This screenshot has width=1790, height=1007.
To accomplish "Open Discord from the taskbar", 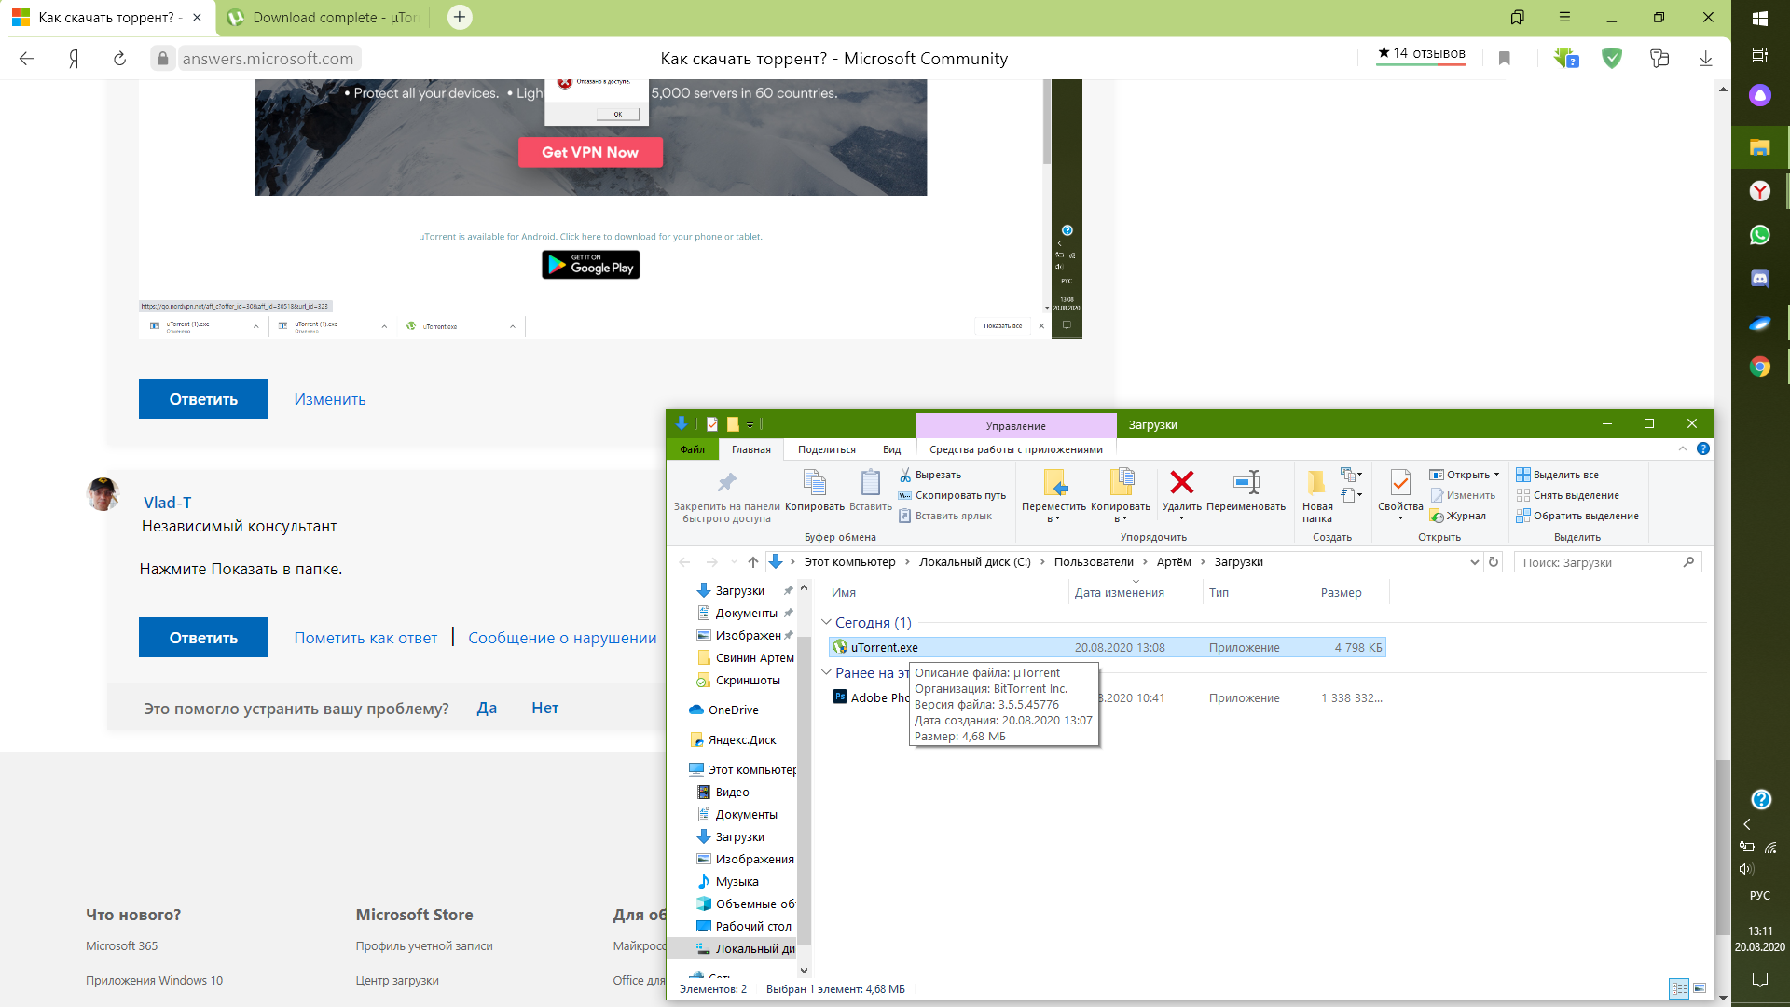I will click(1759, 279).
